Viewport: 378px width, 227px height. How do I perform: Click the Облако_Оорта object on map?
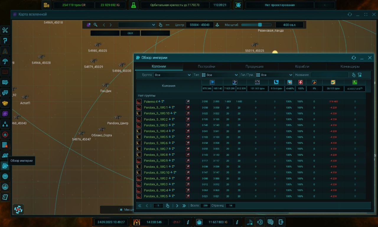point(102,129)
